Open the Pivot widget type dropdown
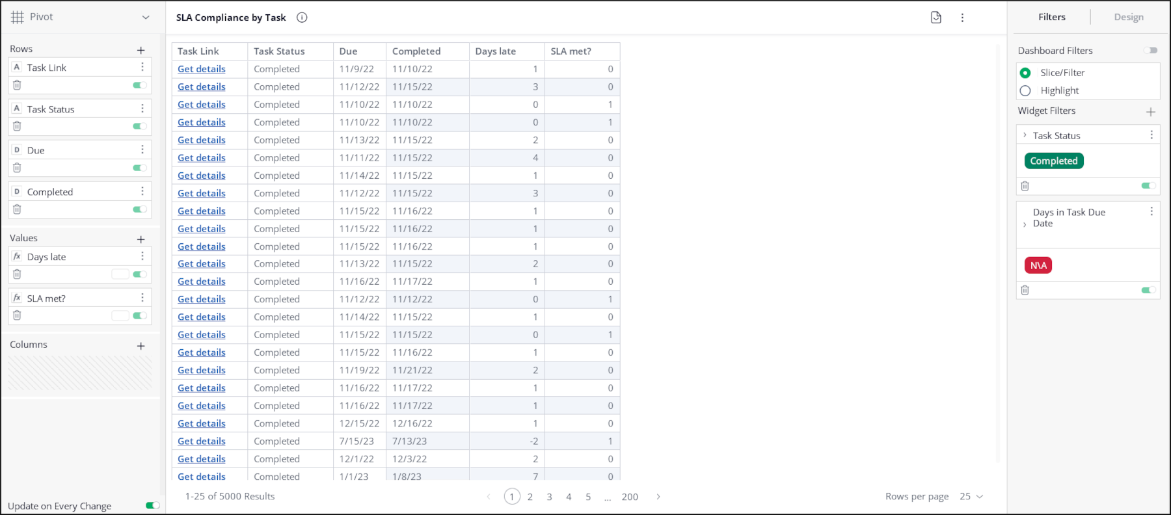Viewport: 1171px width, 515px height. (146, 18)
